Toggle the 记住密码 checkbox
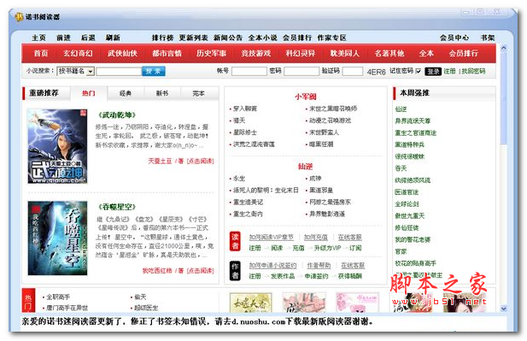 point(419,71)
